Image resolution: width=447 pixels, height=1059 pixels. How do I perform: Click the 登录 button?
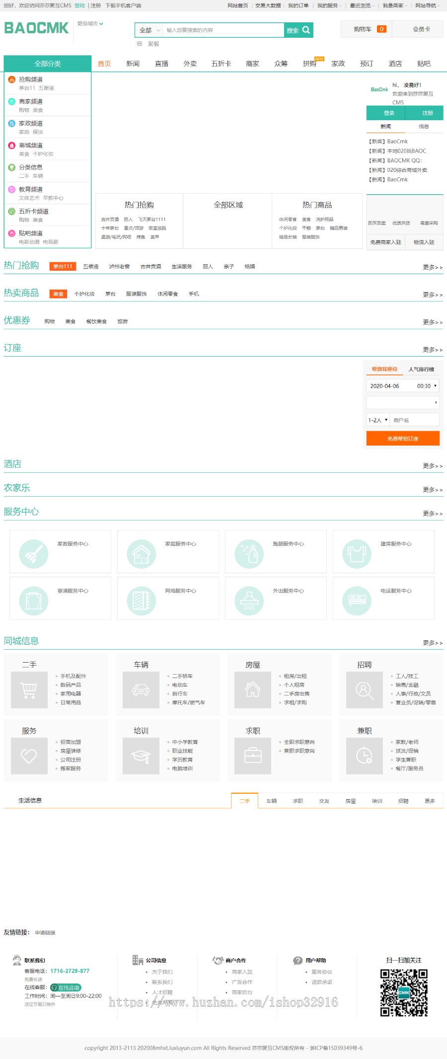tap(386, 113)
